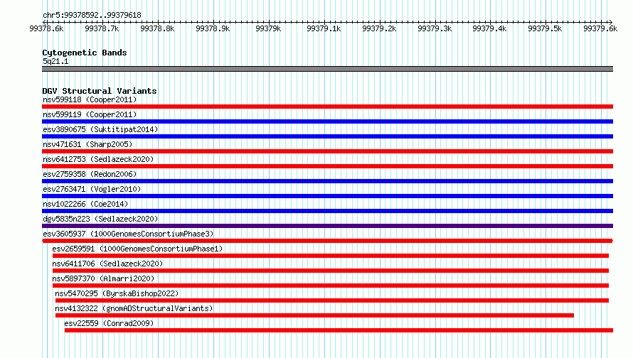Click the red bar under nsv6412753

coord(327,166)
